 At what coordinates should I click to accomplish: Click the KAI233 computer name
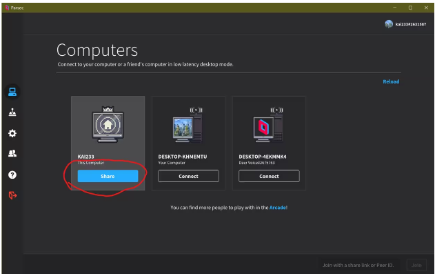(x=85, y=157)
